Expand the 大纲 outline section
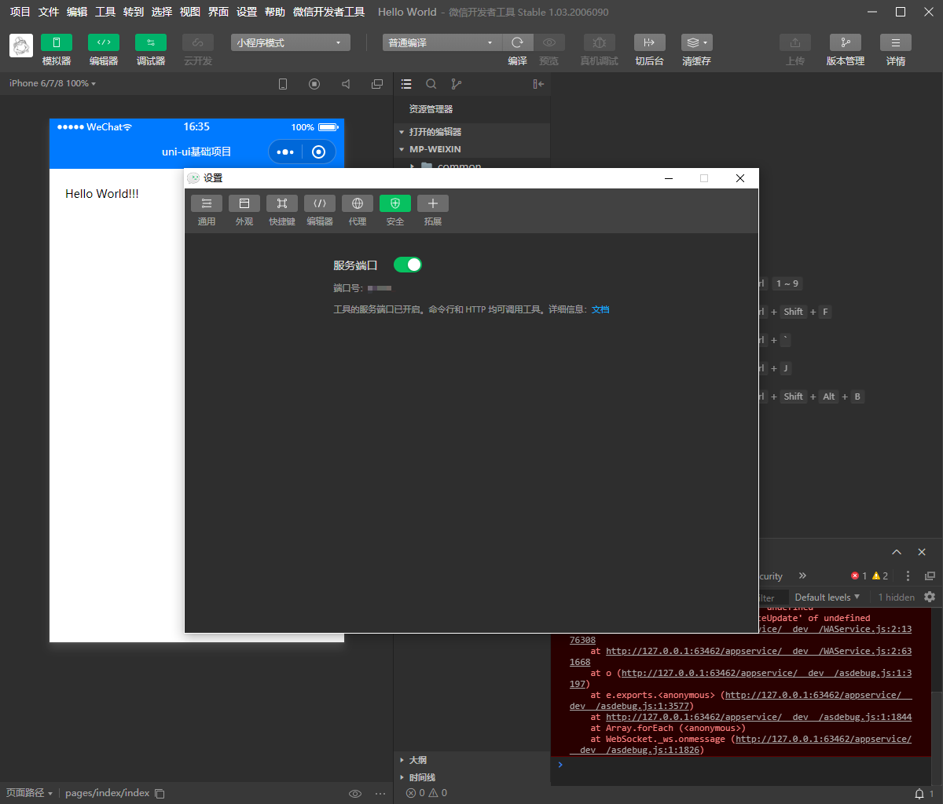Screen dimensions: 943x804 click(472, 760)
